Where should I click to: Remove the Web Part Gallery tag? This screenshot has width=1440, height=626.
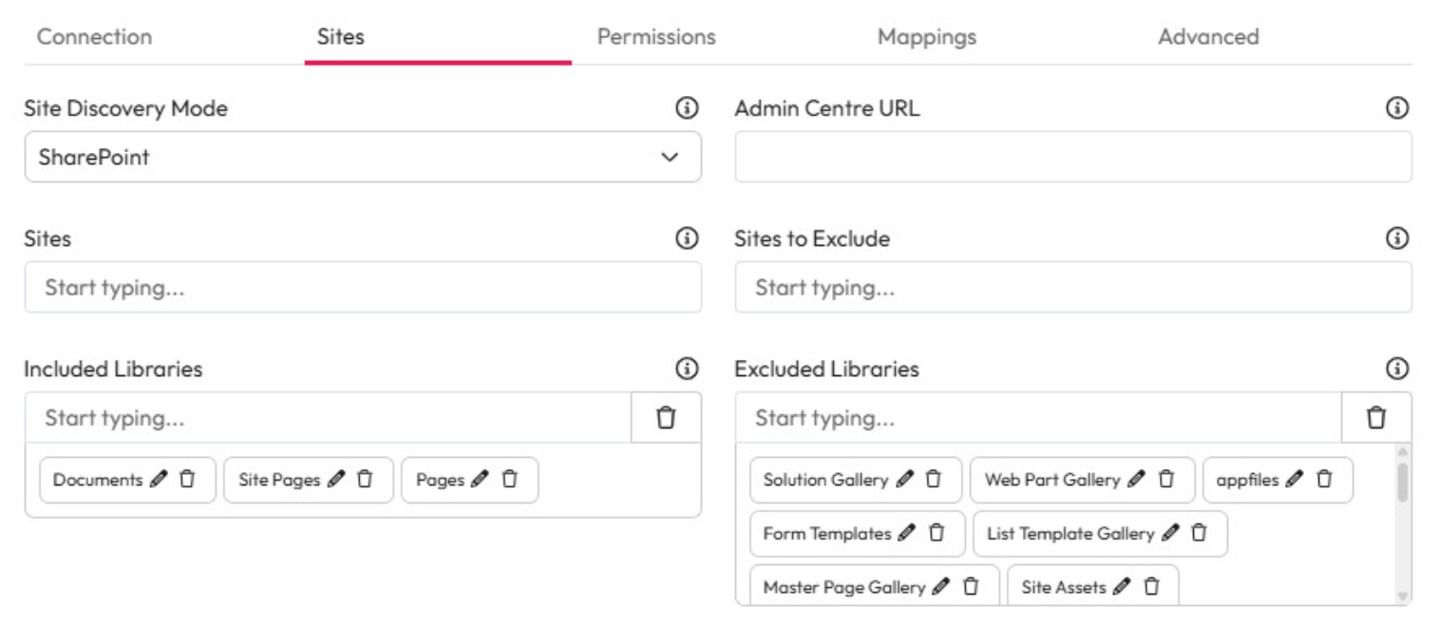1166,480
